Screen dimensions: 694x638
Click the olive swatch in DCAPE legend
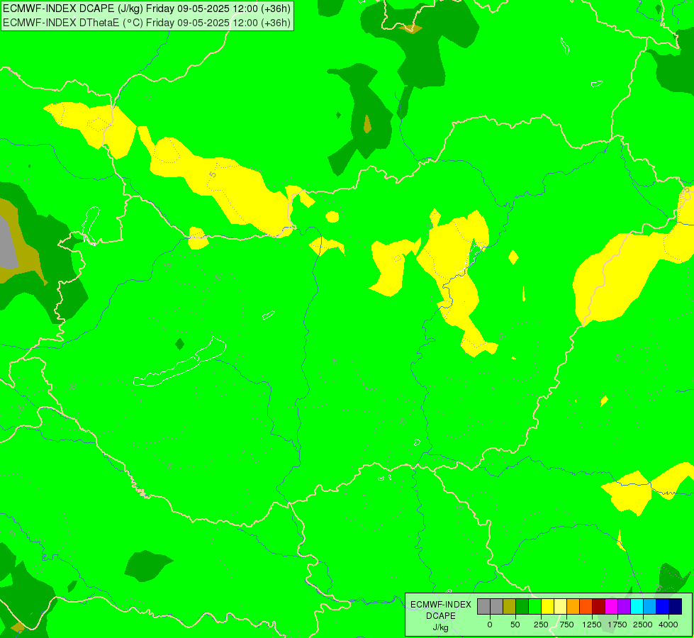pyautogui.click(x=510, y=607)
